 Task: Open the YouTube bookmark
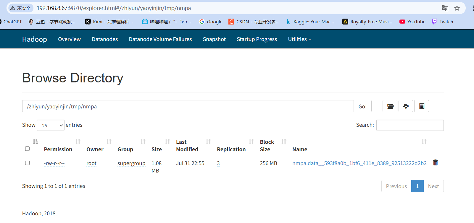click(412, 22)
